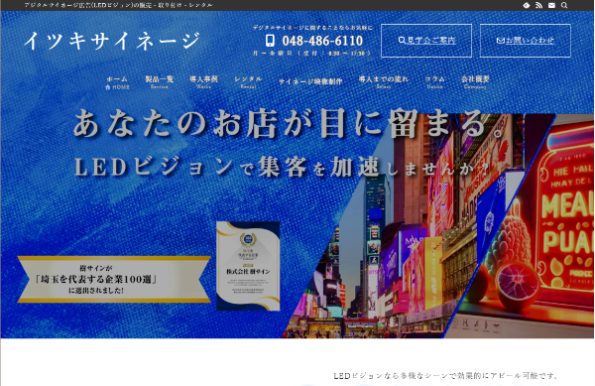
Task: Click the top bar tagline デジタルサイネージ広告
Action: [118, 5]
